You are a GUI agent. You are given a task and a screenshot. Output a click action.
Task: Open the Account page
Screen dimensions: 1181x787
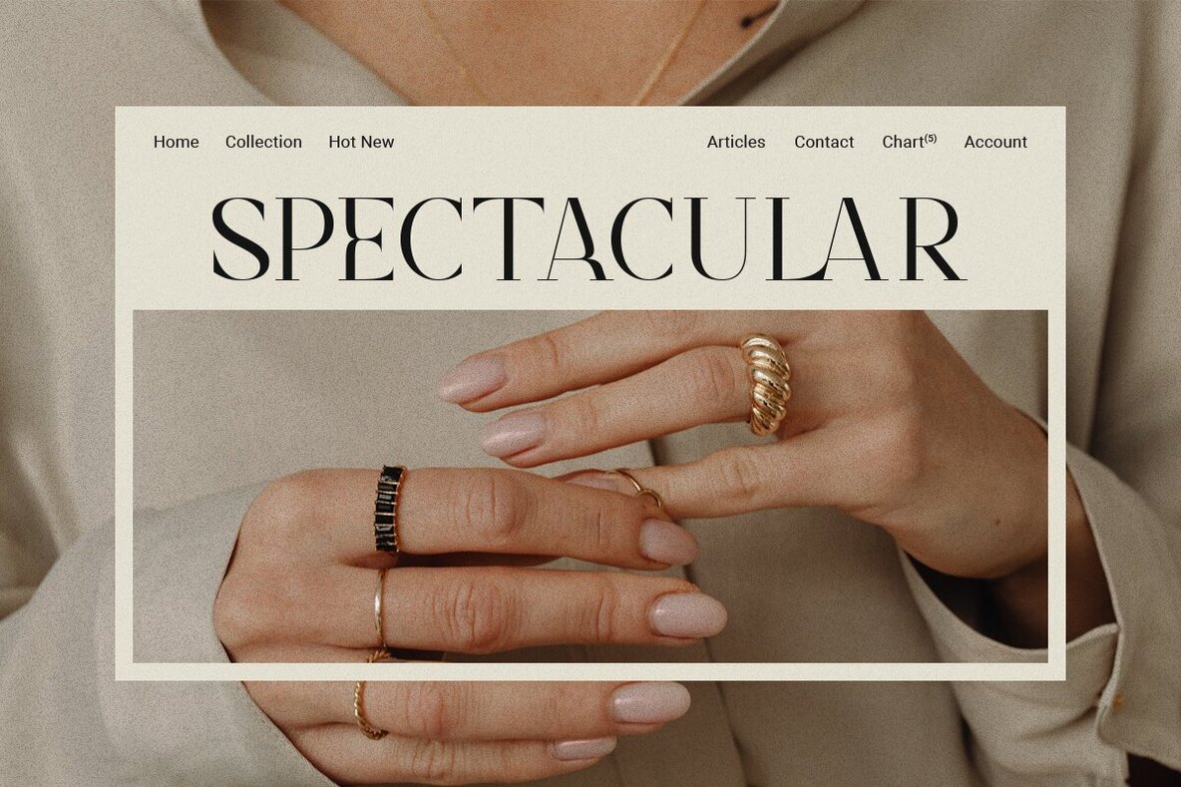tap(994, 142)
